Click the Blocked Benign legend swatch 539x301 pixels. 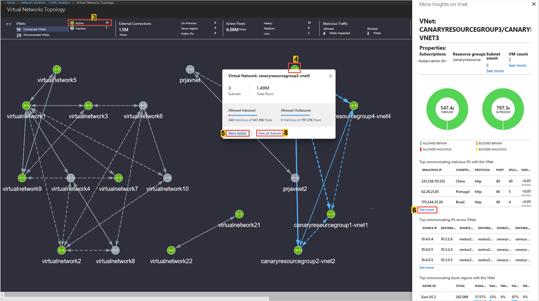click(477, 143)
